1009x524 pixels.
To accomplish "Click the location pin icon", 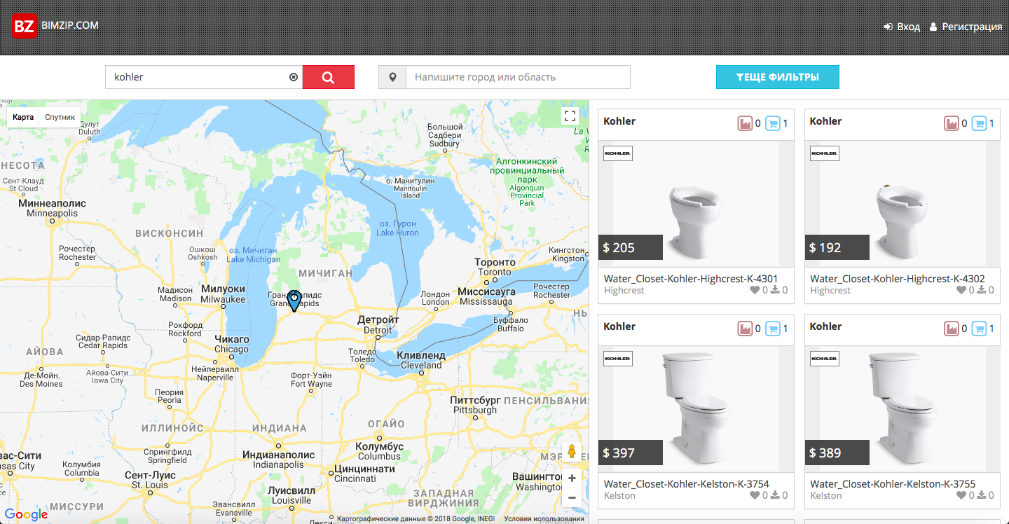I will [392, 77].
